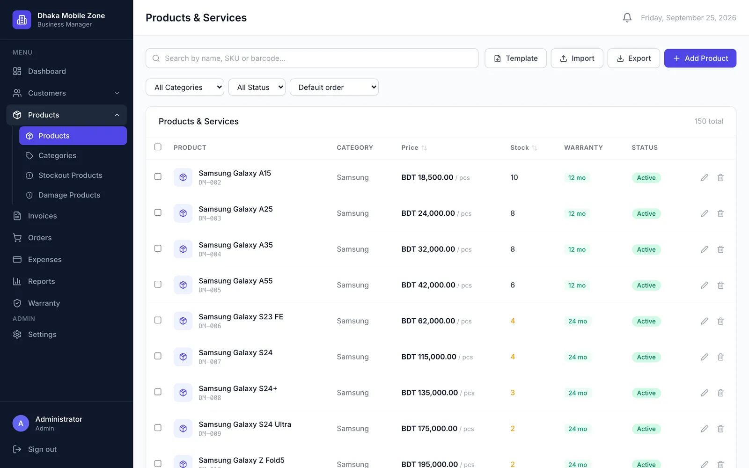
Task: Delete Samsung Galaxy A35 with trash icon
Action: coord(721,249)
